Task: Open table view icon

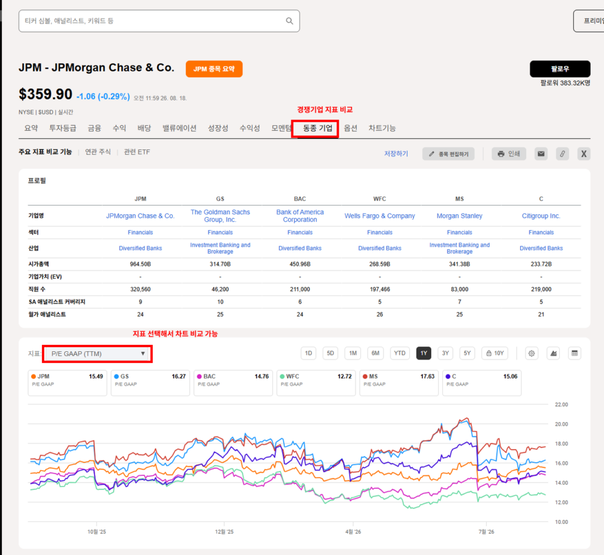Action: click(x=575, y=353)
